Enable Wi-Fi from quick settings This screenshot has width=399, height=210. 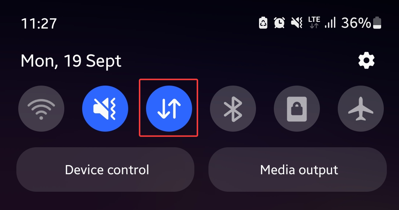[41, 109]
